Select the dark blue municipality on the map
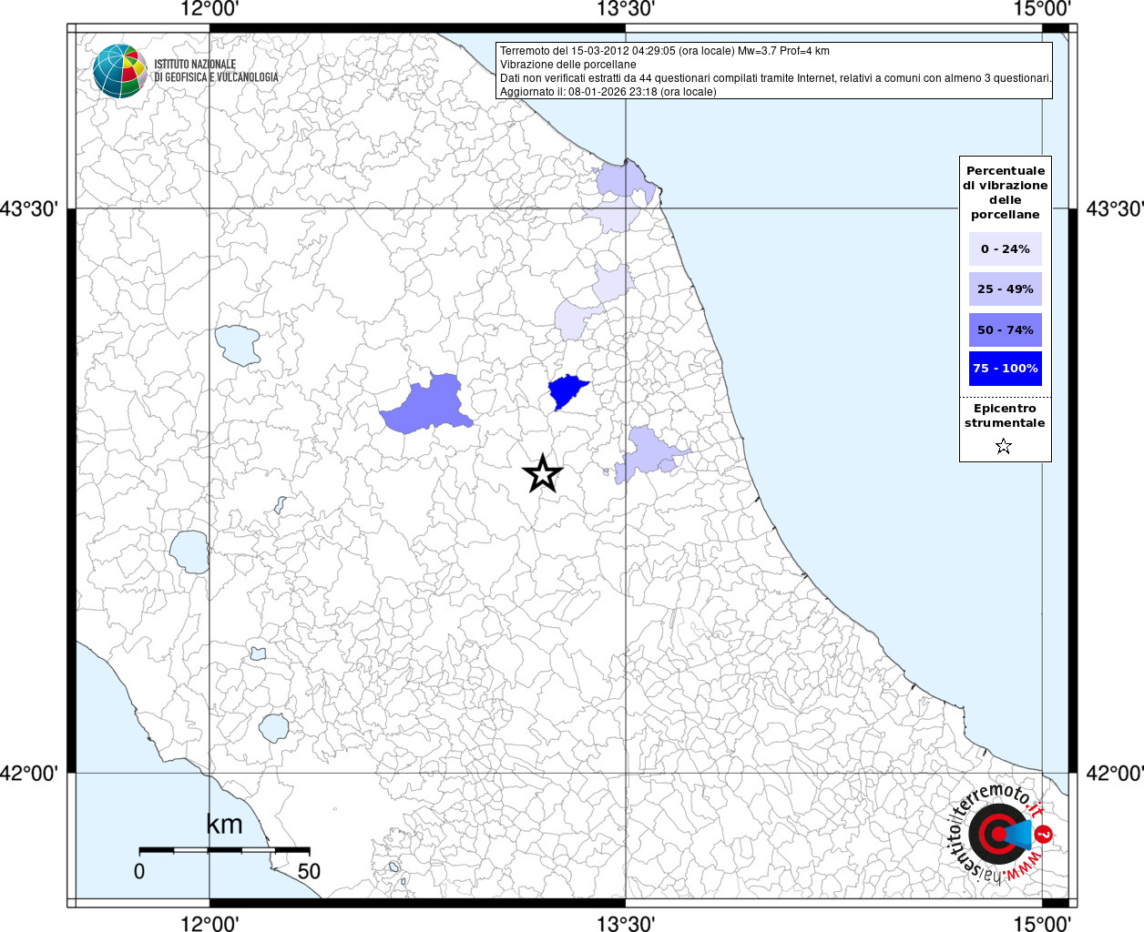The image size is (1144, 932). 567,391
